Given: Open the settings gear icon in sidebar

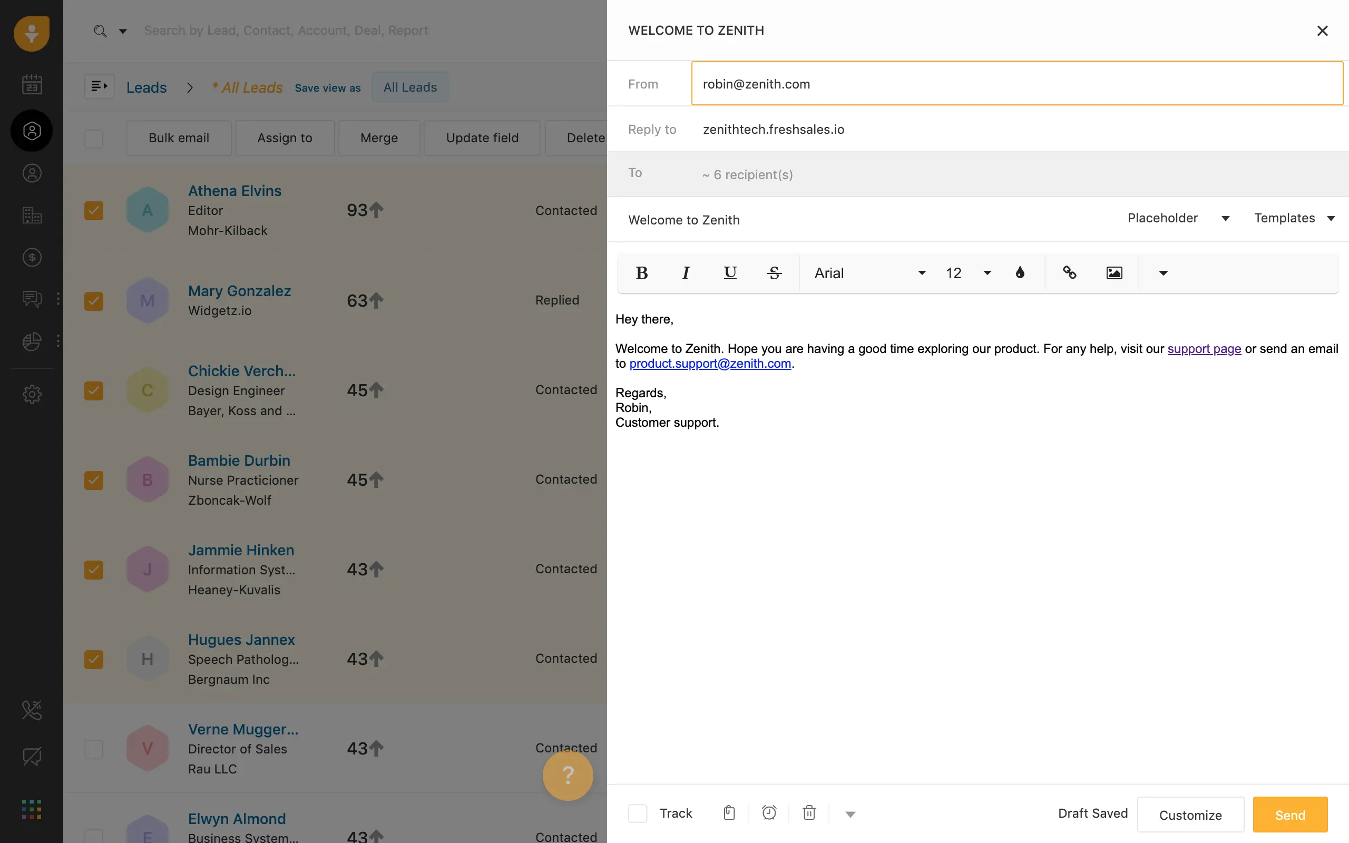Looking at the screenshot, I should (x=32, y=394).
